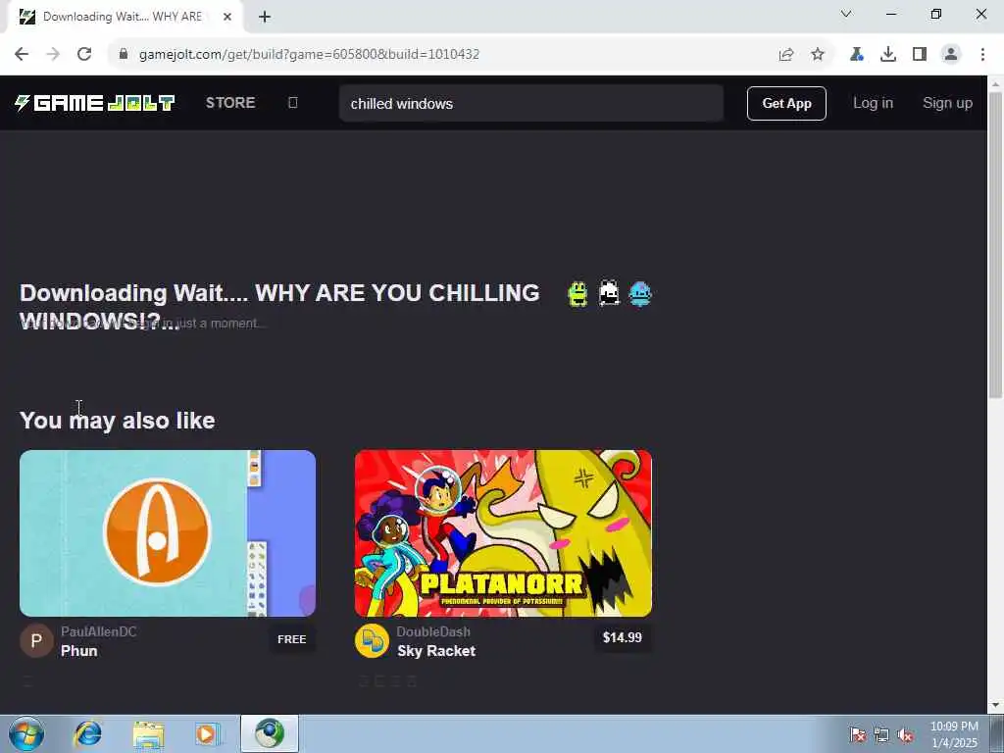This screenshot has height=753, width=1004.
Task: Open Action Center flag tray icon
Action: click(858, 735)
